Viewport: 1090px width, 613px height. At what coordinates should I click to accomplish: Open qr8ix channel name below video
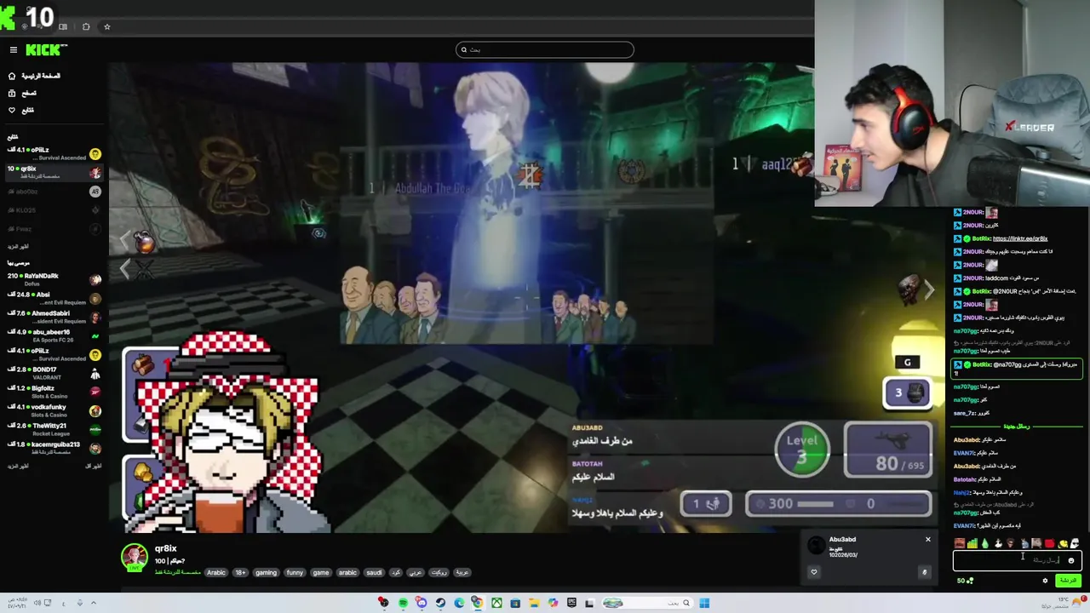pos(165,548)
